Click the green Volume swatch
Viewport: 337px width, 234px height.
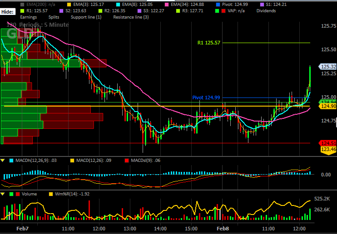[x=11, y=194]
